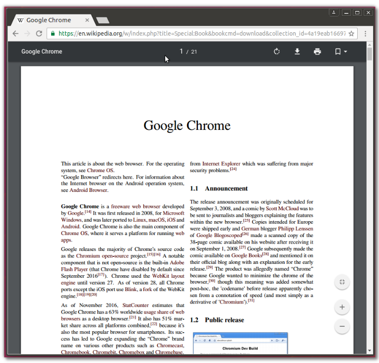Click the green secure lock icon
The image size is (379, 363).
point(53,33)
